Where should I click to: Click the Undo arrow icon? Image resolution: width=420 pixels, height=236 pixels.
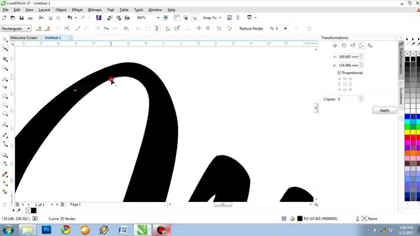(x=70, y=18)
